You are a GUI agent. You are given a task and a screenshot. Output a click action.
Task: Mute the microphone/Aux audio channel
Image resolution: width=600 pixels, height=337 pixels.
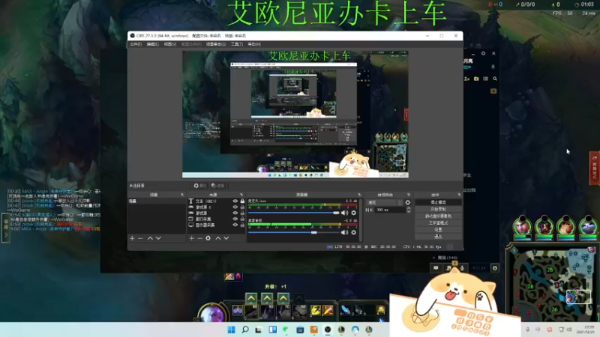[344, 213]
